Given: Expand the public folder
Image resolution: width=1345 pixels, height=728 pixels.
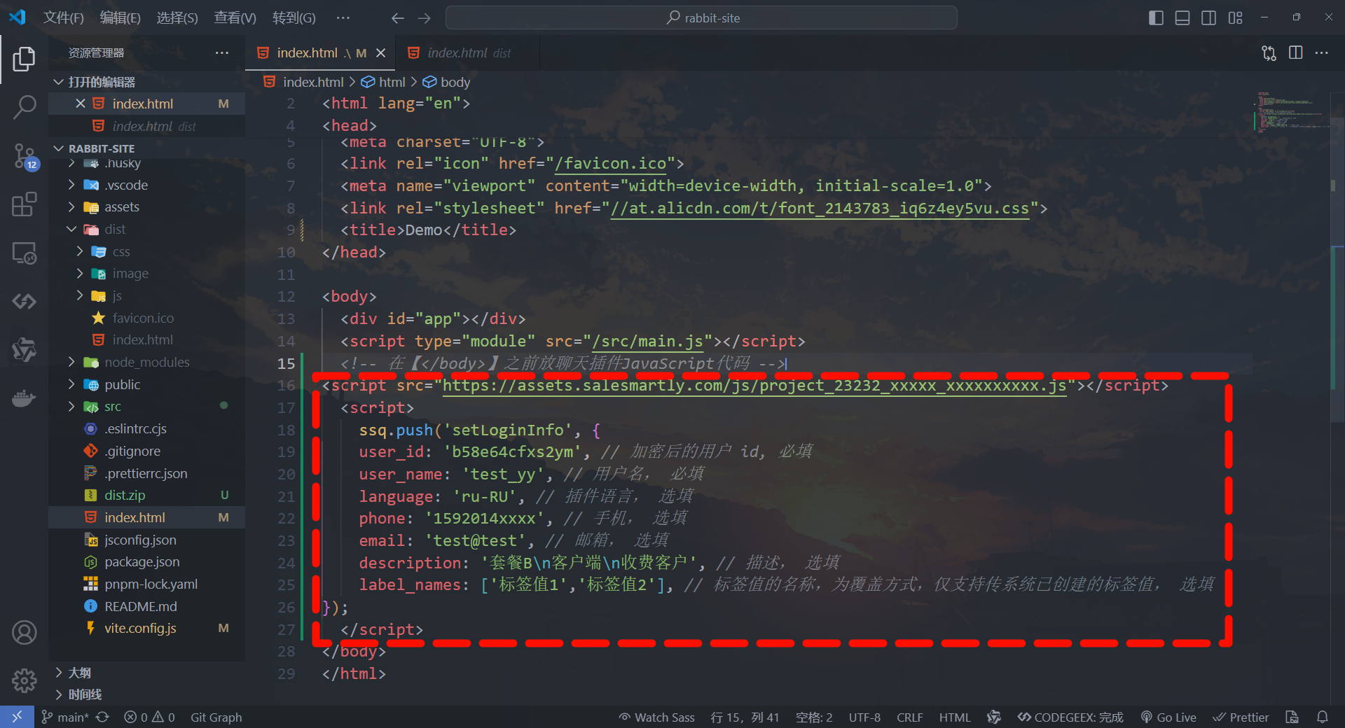Looking at the screenshot, I should click(123, 384).
